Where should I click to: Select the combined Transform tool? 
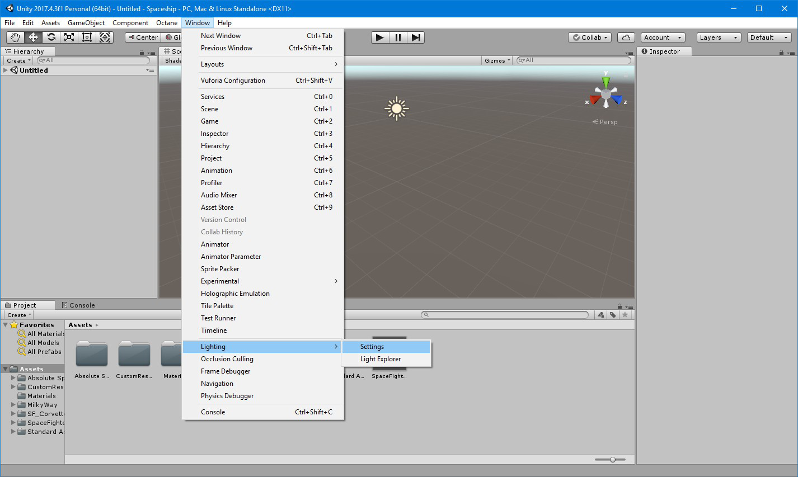[105, 37]
